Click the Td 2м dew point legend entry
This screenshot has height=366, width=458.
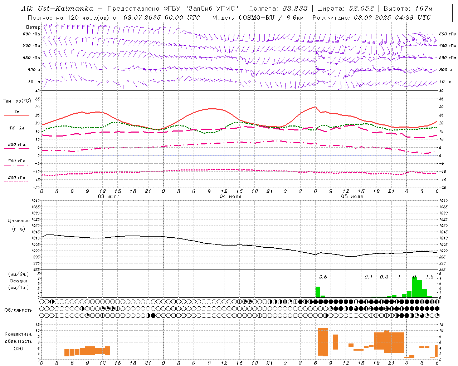17,128
